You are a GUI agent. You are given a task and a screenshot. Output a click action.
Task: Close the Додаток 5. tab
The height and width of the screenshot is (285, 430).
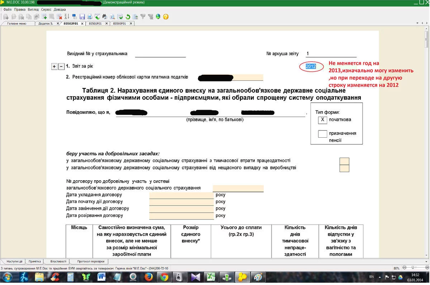[57, 24]
